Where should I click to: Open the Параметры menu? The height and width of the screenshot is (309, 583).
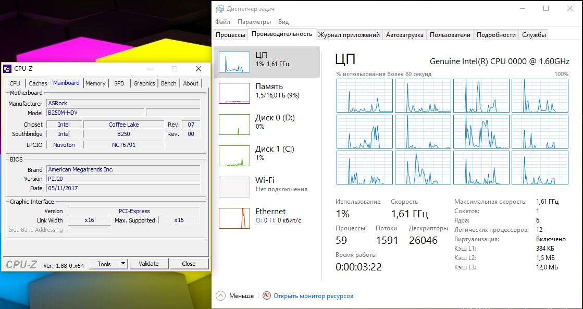click(254, 22)
